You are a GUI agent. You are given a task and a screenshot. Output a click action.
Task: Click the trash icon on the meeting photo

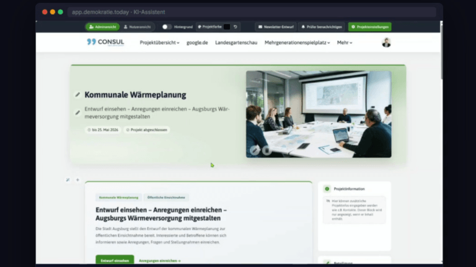click(x=267, y=150)
